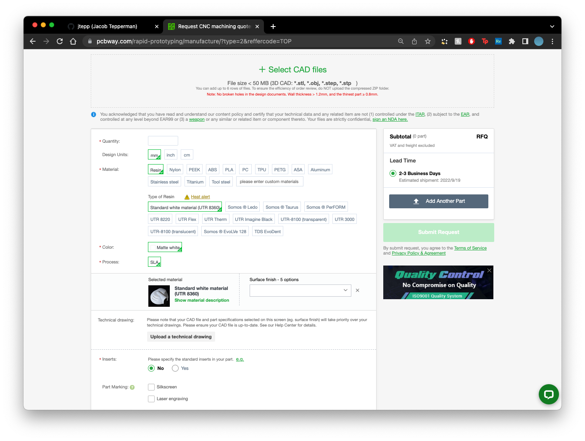Image resolution: width=585 pixels, height=441 pixels.
Task: Click the blue info icon above the content policy
Action: (93, 114)
